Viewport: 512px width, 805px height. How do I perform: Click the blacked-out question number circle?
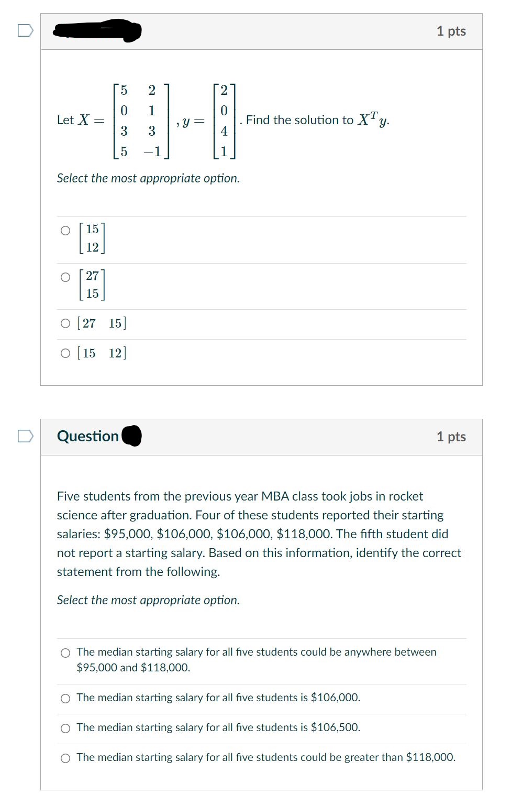pos(131,436)
